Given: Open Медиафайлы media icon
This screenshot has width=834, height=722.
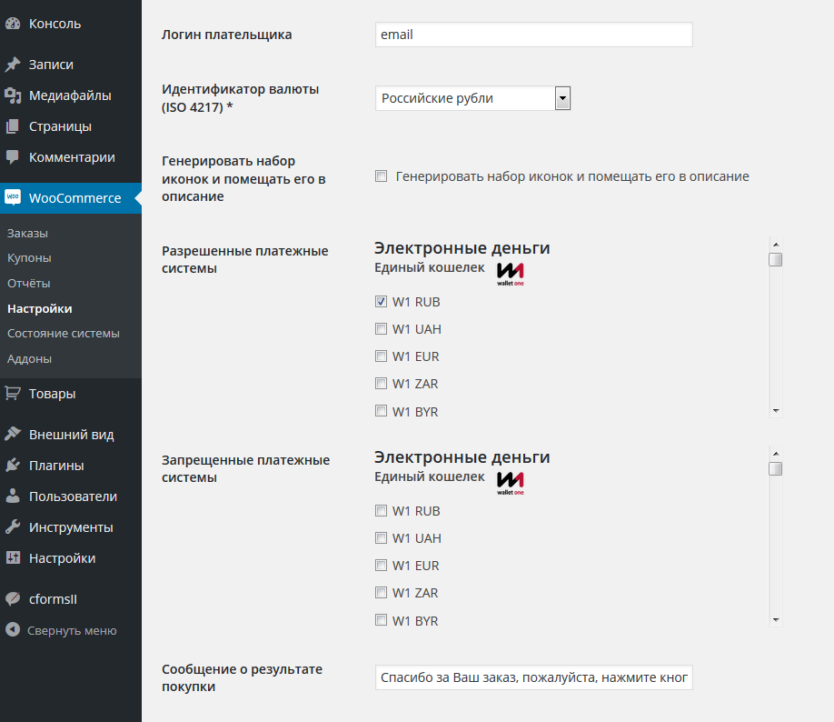Looking at the screenshot, I should coord(13,95).
